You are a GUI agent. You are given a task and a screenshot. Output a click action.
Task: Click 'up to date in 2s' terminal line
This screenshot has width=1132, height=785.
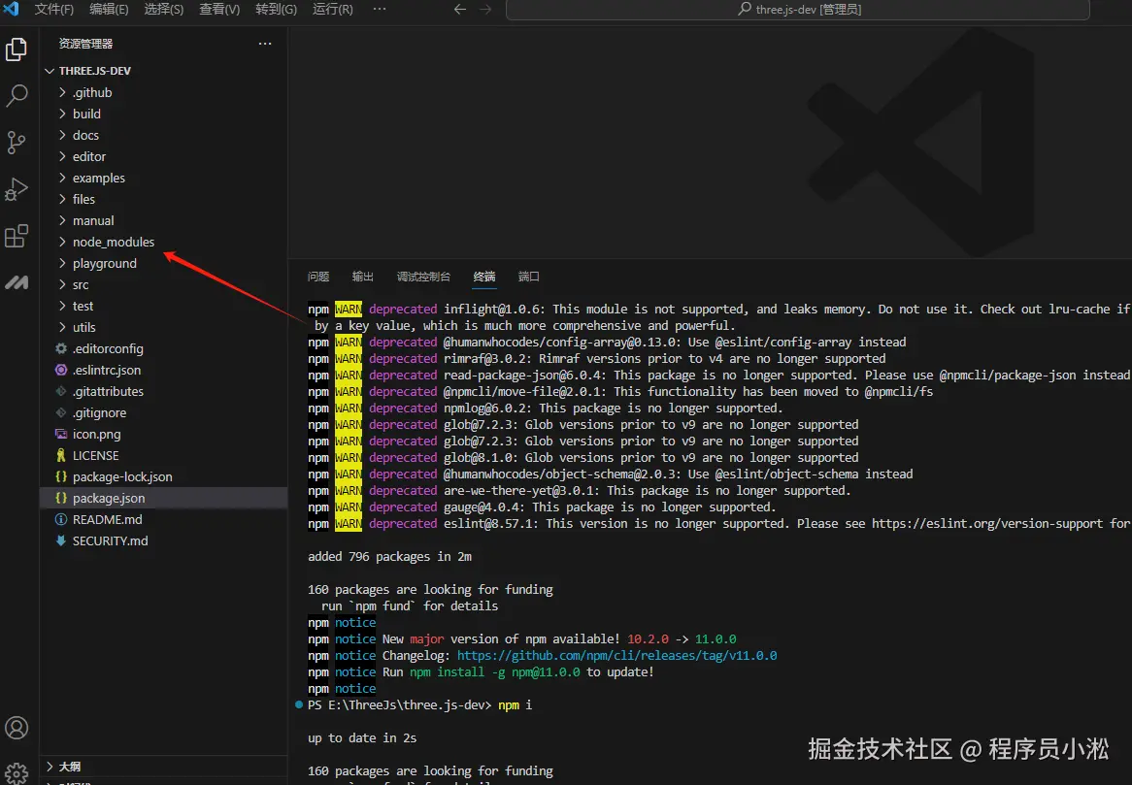point(362,738)
